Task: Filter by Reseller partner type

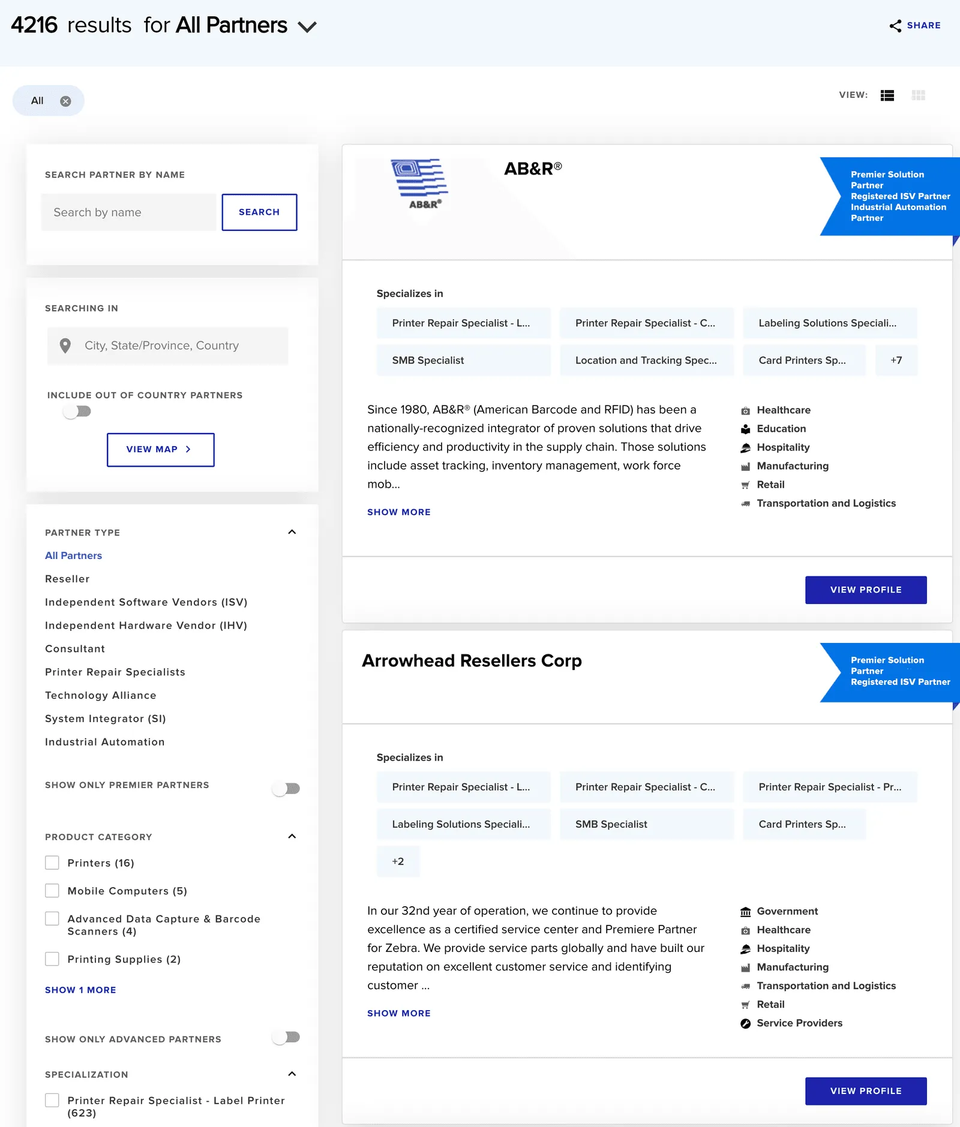Action: coord(67,579)
